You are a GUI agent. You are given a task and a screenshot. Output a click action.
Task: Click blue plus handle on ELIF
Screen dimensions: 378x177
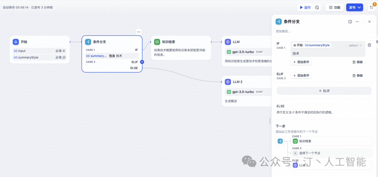click(x=142, y=62)
